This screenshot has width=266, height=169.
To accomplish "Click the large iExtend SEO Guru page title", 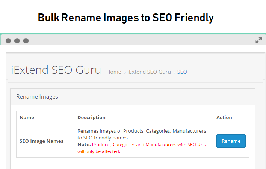I will tap(56, 70).
